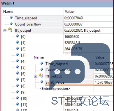Click value 1.57079637 of Sin90_Value
The image size is (114, 111).
104,82
